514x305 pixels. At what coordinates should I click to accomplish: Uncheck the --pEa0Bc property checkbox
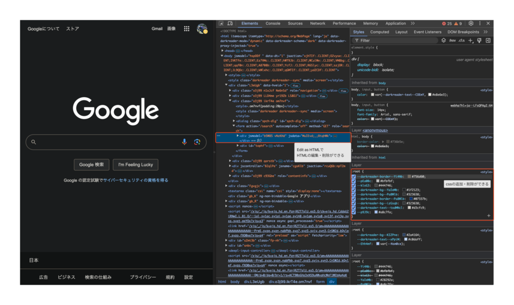[x=354, y=181]
